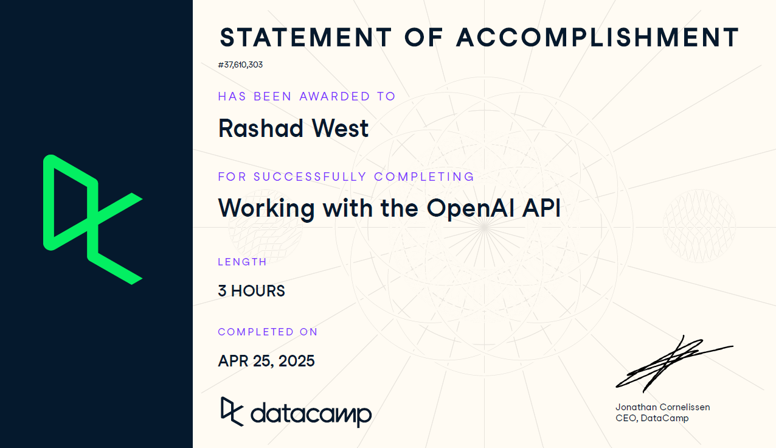Image resolution: width=776 pixels, height=448 pixels.
Task: Select the date APR 25, 2025
Action: [x=266, y=361]
